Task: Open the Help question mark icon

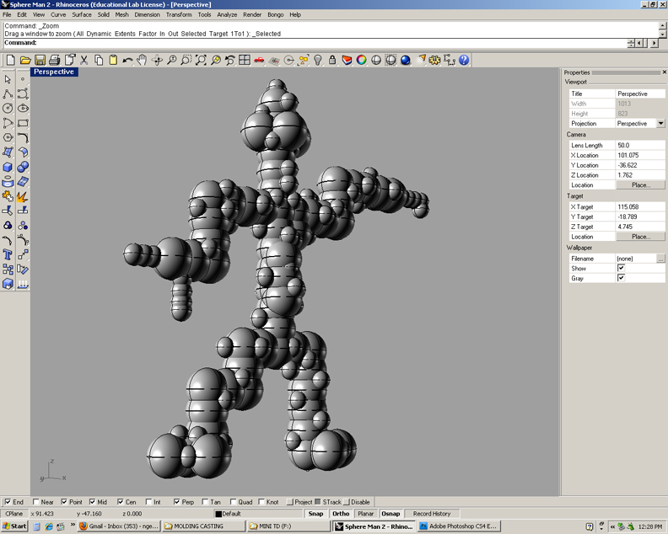Action: pos(464,61)
